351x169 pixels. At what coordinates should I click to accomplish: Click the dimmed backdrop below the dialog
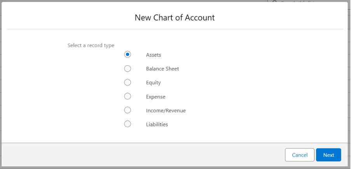pyautogui.click(x=175, y=167)
